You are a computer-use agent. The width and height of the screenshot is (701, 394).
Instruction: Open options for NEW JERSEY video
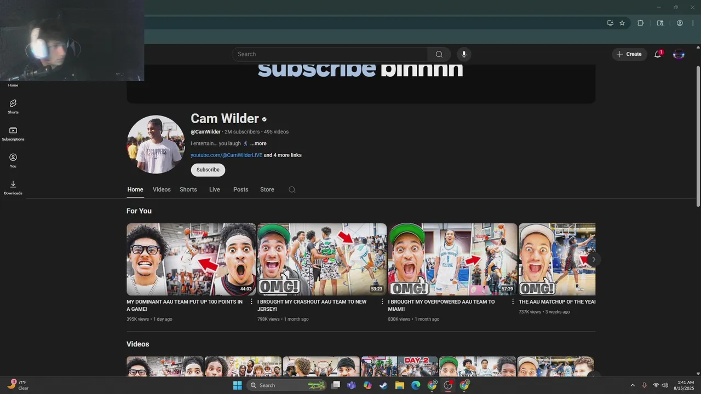pos(382,302)
